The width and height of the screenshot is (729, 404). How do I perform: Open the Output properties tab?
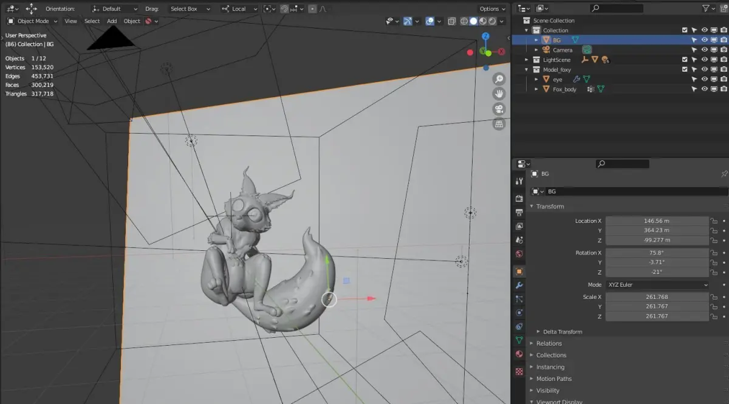pos(519,213)
